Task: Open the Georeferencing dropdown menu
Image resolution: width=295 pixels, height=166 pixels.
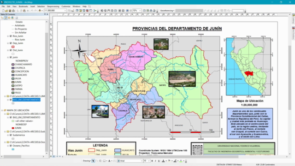Action: coord(167,11)
